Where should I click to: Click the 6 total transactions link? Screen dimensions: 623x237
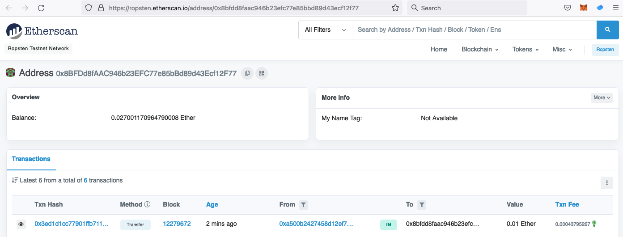click(85, 181)
